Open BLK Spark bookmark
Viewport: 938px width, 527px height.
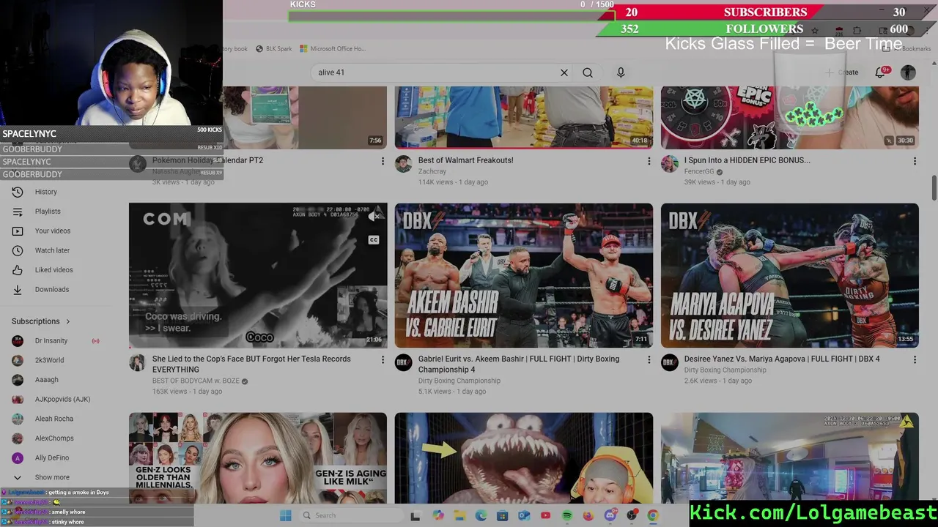273,49
